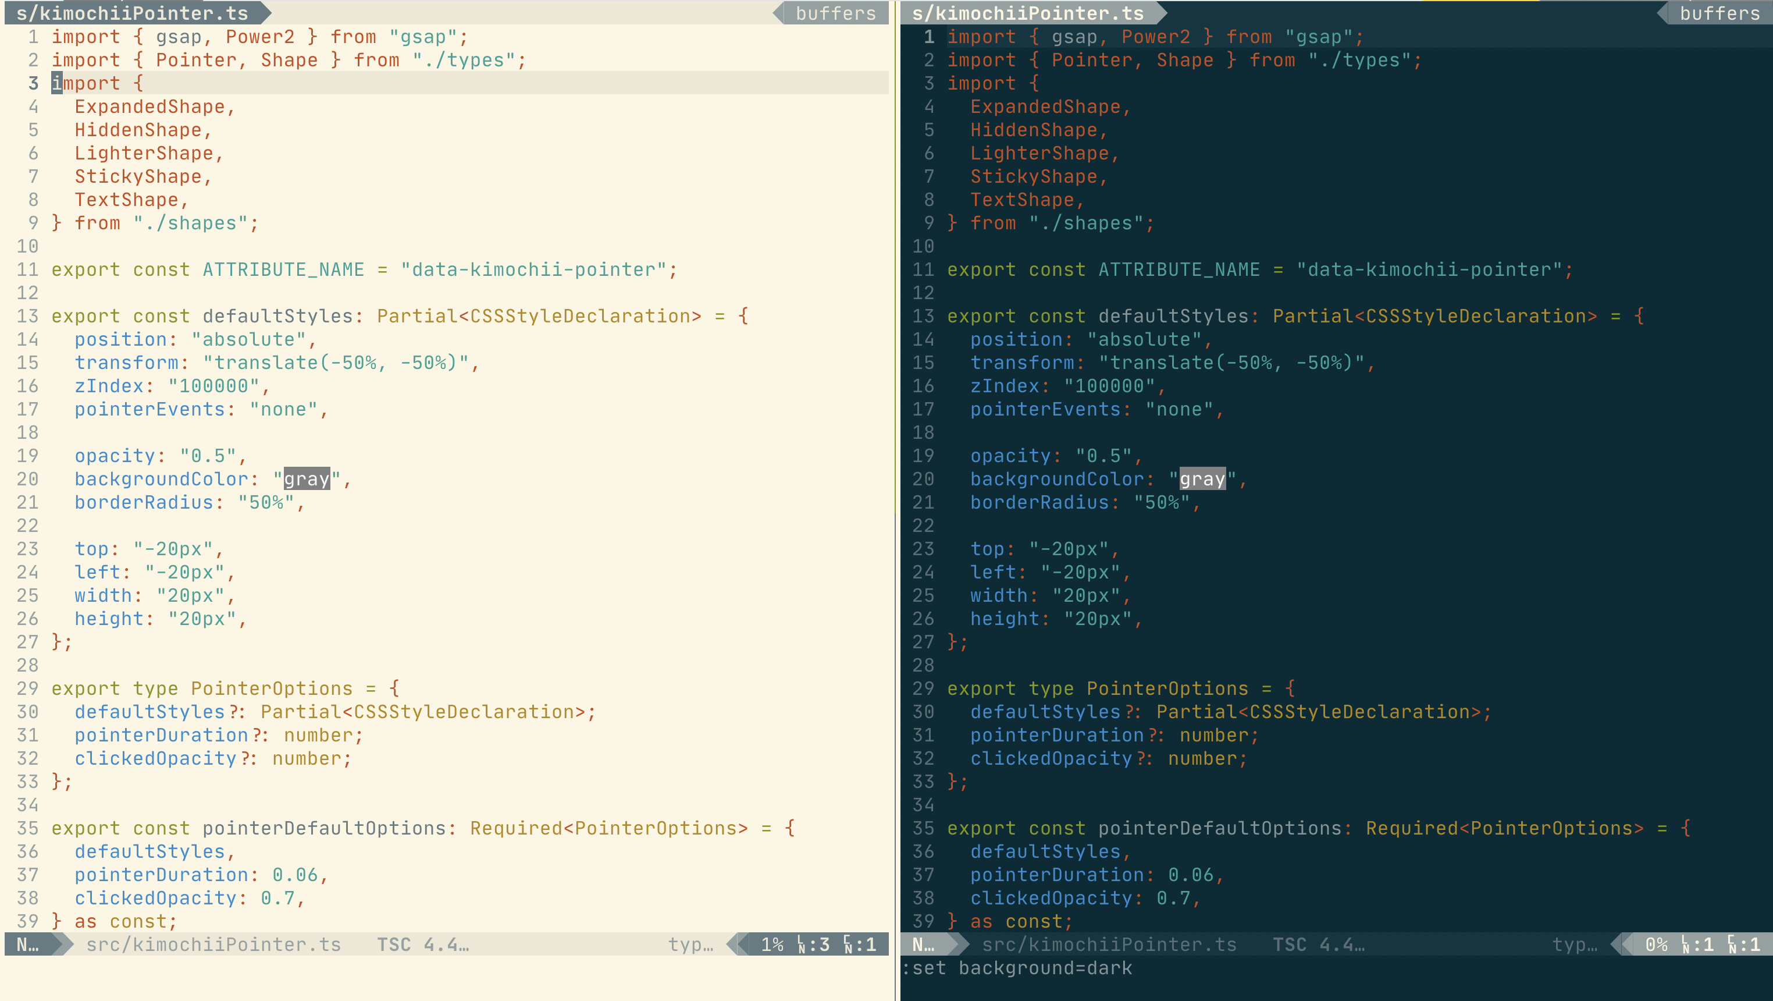The image size is (1773, 1001).
Task: Select the s/kimochiiPointer.ts tab in right pane
Action: click(x=1028, y=13)
